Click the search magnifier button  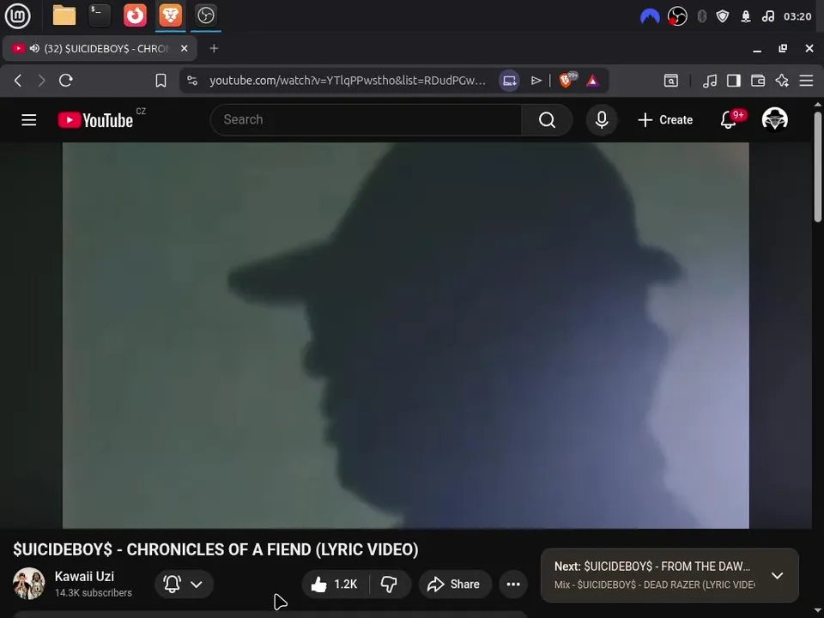point(547,120)
